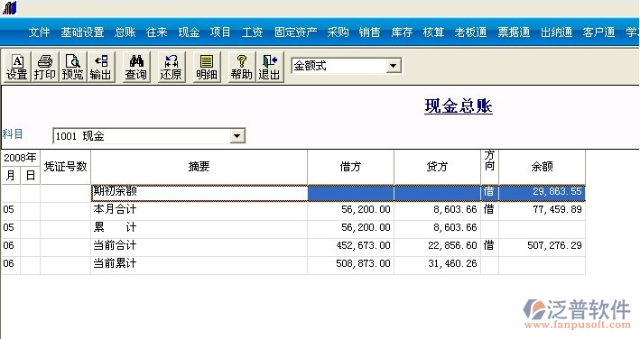Open the 工资 menu
Viewport: 640px width, 339px height.
tap(252, 32)
